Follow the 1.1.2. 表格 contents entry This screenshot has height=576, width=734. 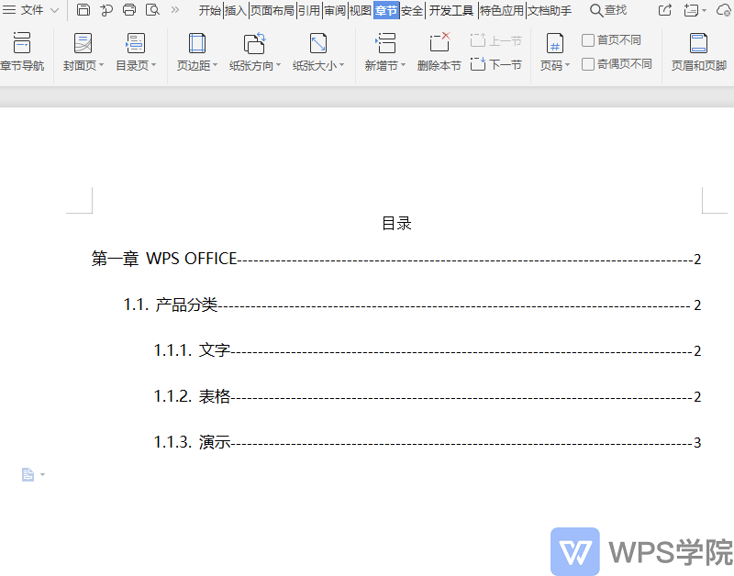coord(428,396)
